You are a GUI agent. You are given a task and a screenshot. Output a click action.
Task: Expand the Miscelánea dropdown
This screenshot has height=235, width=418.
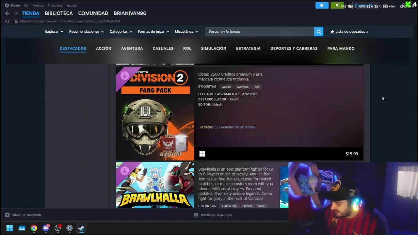point(186,32)
